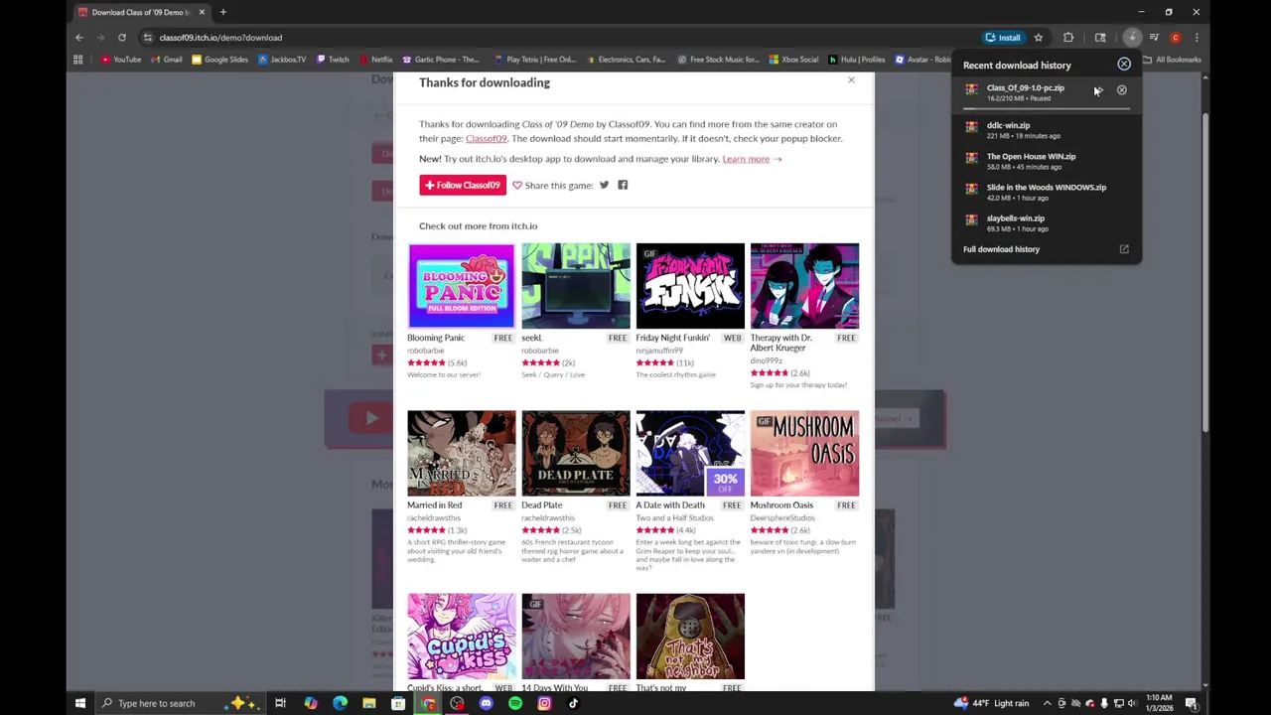
Task: Open Married in Red thumbnail
Action: [462, 453]
